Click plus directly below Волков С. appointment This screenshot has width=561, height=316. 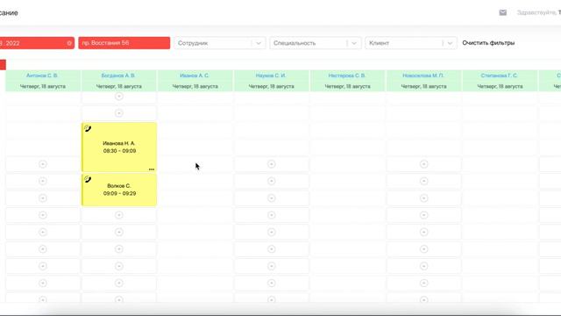click(119, 215)
